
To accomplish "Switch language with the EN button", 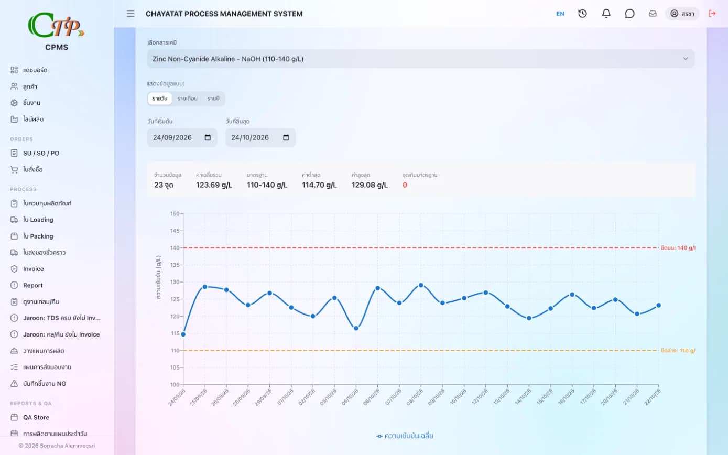I will 560,14.
